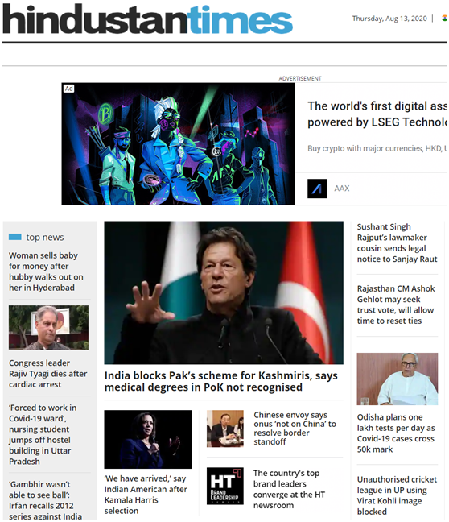Open Gambhir wasn't able to see ball story
This screenshot has height=522, width=449.
click(x=45, y=500)
